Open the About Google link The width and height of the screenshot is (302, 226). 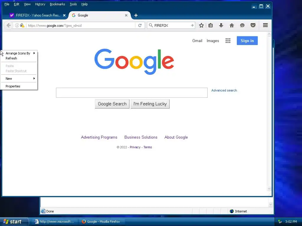pyautogui.click(x=176, y=137)
